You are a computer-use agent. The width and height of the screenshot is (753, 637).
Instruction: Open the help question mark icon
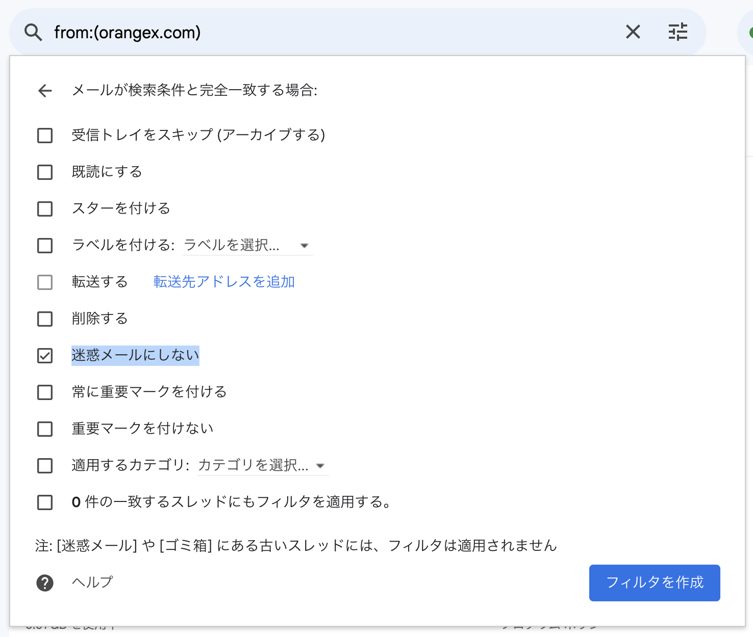[x=45, y=582]
